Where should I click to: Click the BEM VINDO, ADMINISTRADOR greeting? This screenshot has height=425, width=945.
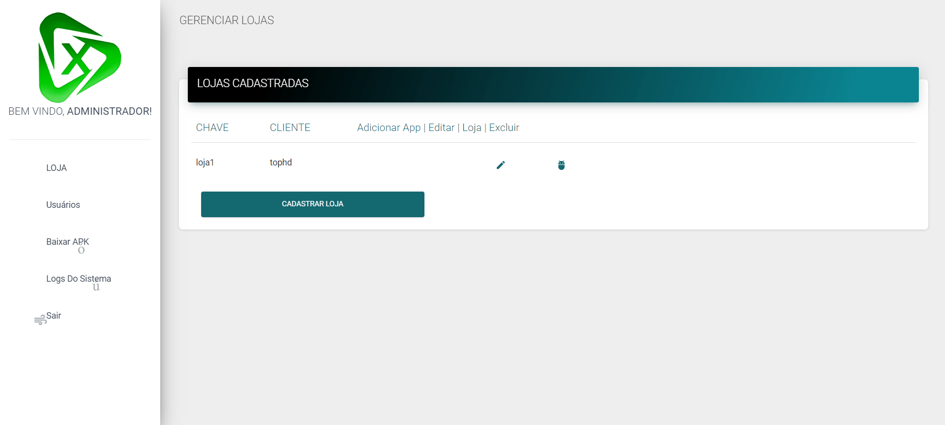click(x=80, y=111)
